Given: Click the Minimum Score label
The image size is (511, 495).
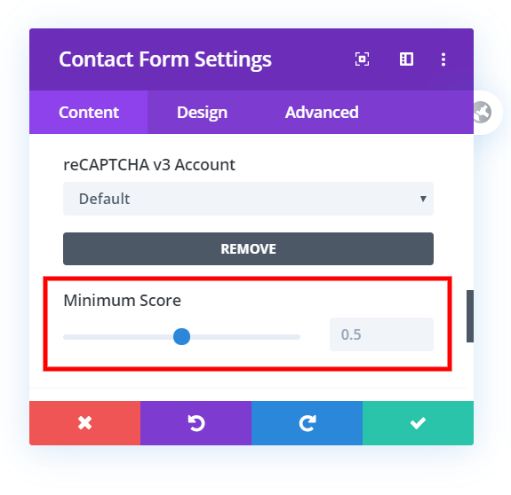Looking at the screenshot, I should (x=123, y=300).
